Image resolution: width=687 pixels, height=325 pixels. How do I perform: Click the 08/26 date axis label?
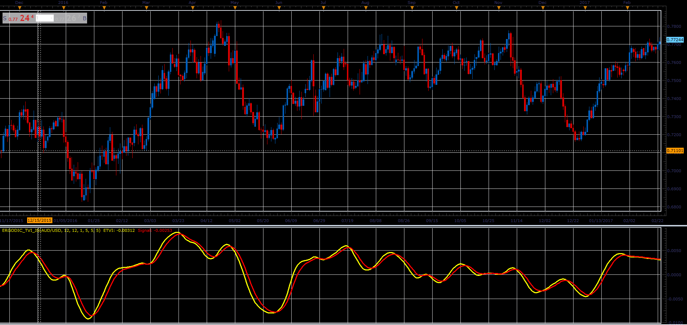click(404, 221)
